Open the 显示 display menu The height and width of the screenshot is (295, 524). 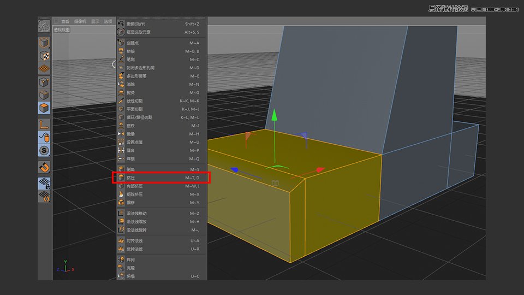click(95, 21)
